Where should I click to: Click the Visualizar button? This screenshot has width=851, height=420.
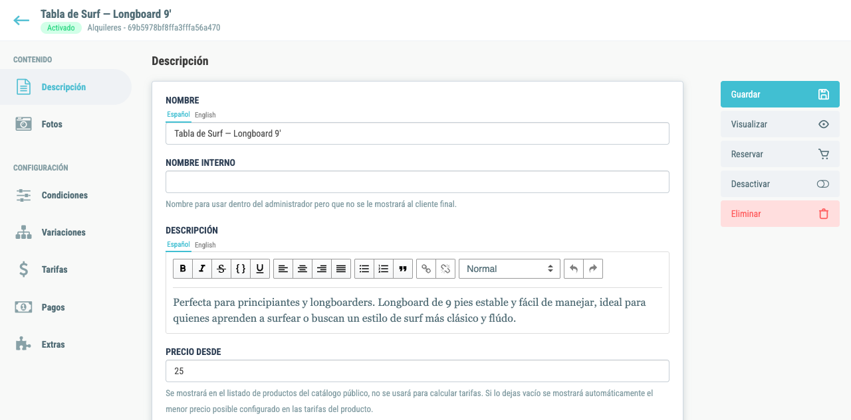[x=780, y=124]
